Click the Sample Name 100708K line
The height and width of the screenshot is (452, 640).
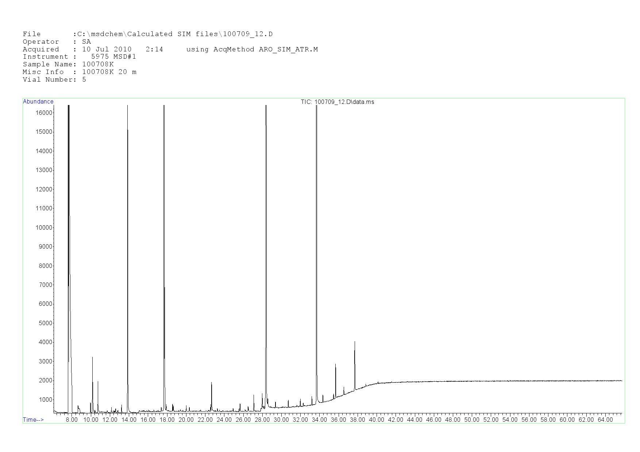(x=68, y=65)
